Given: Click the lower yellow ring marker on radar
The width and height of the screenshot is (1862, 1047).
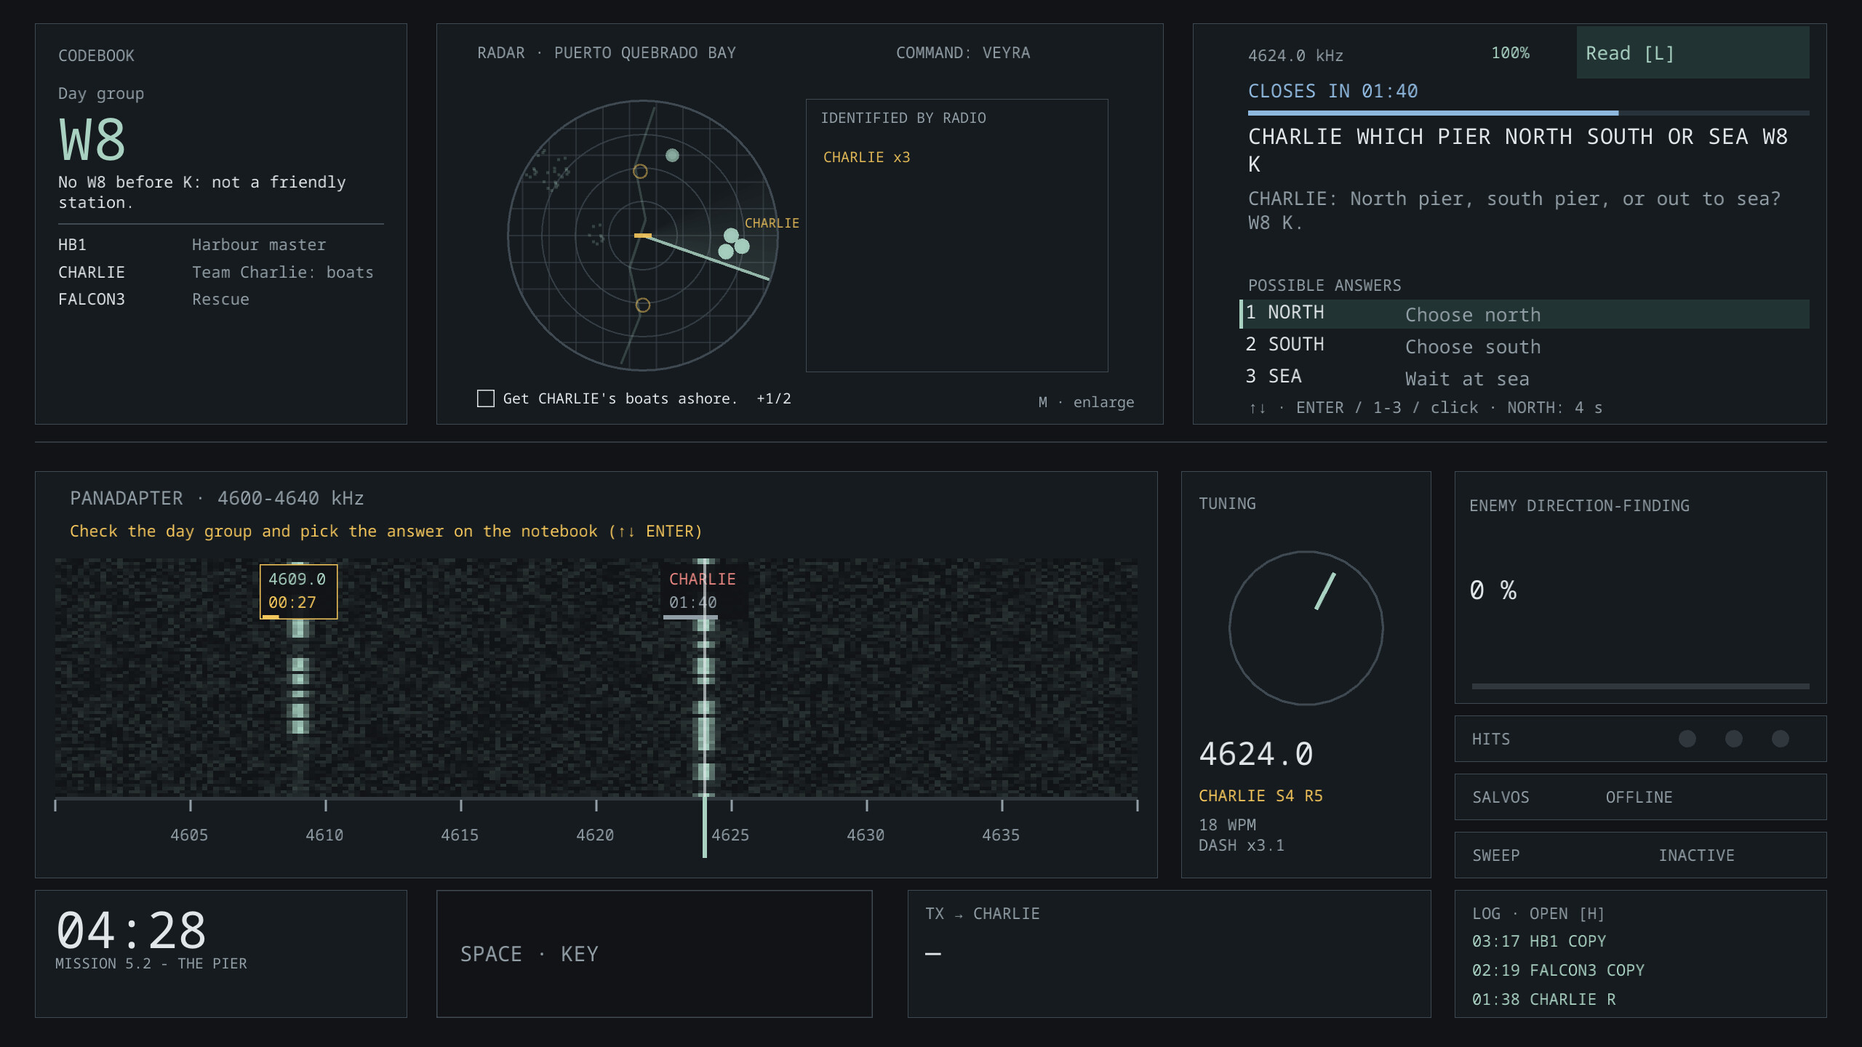Looking at the screenshot, I should tap(643, 305).
